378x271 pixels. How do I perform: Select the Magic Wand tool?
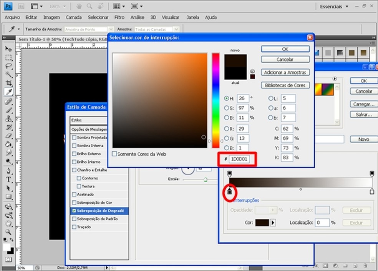coord(8,75)
